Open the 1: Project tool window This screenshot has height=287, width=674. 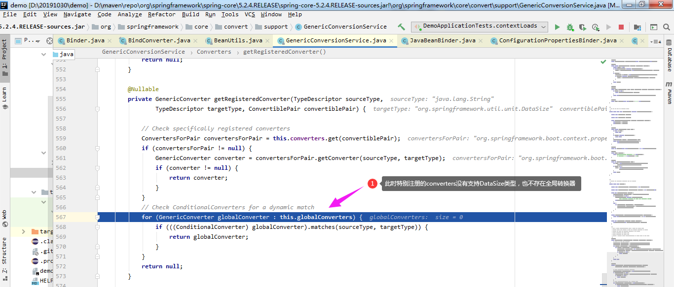pyautogui.click(x=4, y=58)
